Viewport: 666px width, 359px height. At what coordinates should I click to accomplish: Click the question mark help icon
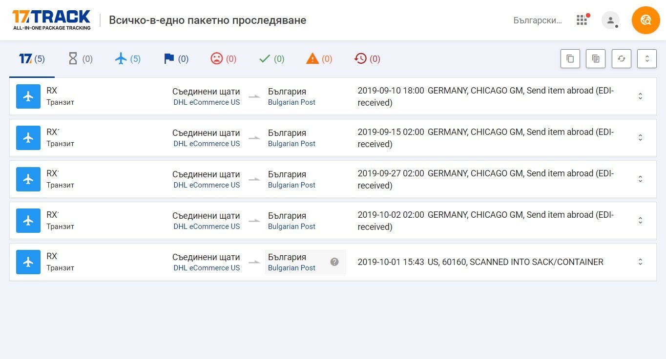(334, 262)
